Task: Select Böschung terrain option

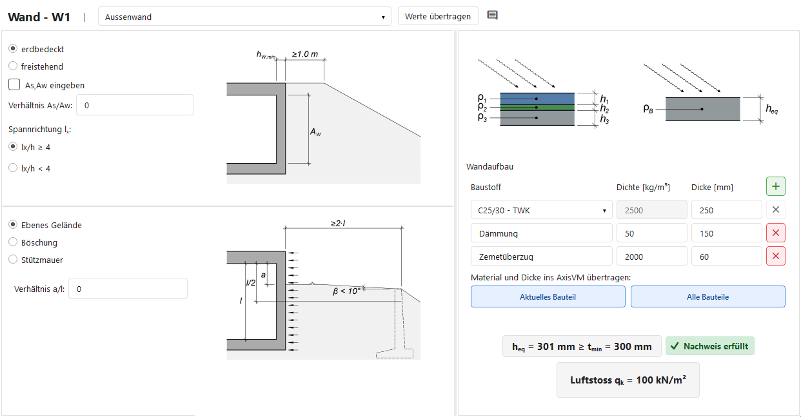Action: click(13, 242)
